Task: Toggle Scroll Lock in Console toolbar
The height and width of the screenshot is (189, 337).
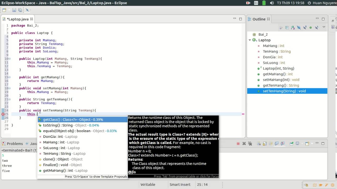Action: [265, 144]
